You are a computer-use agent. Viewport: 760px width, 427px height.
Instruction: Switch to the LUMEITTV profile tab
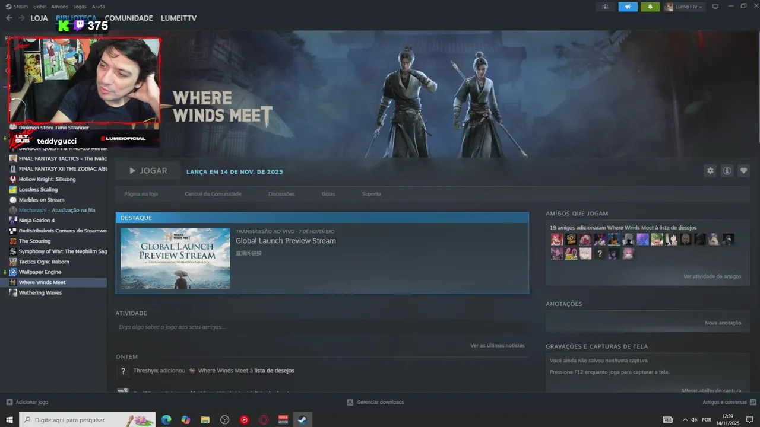point(178,18)
